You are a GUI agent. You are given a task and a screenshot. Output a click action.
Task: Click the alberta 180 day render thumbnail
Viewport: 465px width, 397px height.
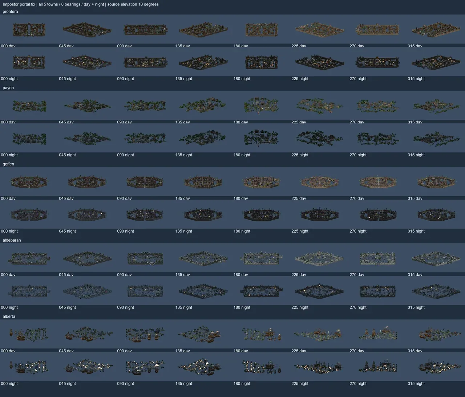point(262,334)
